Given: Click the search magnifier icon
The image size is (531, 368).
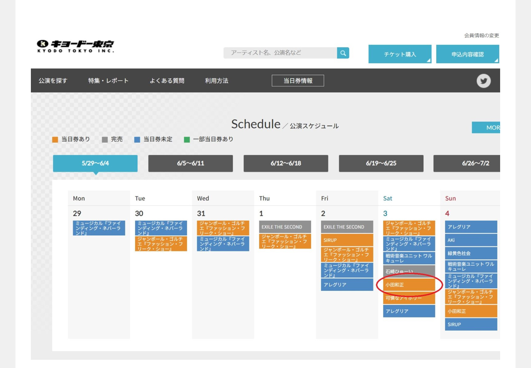Looking at the screenshot, I should pyautogui.click(x=343, y=53).
